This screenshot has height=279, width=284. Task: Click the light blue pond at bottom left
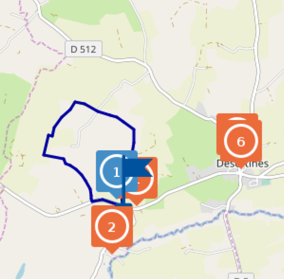coord(20,271)
